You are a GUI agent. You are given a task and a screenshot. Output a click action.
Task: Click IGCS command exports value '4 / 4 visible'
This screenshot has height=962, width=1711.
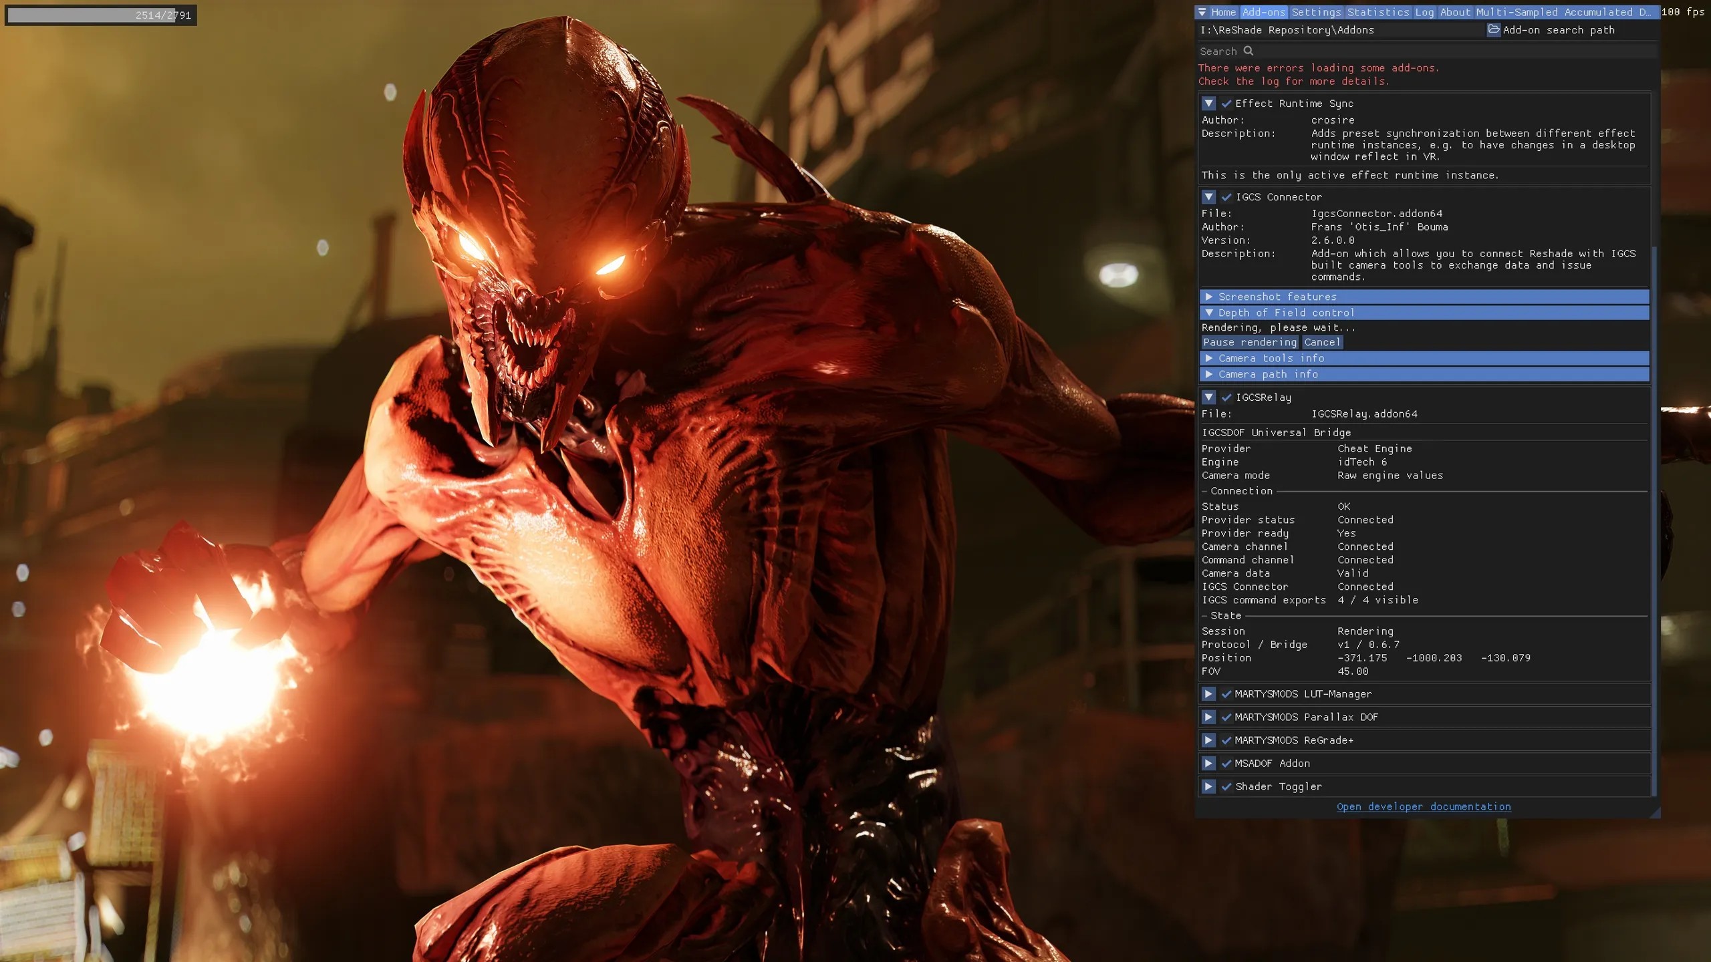tap(1377, 601)
